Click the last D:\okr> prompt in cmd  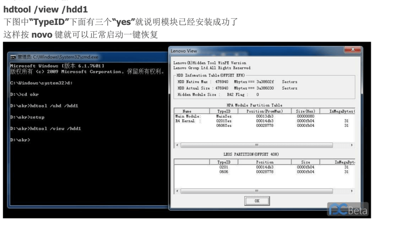(20, 140)
